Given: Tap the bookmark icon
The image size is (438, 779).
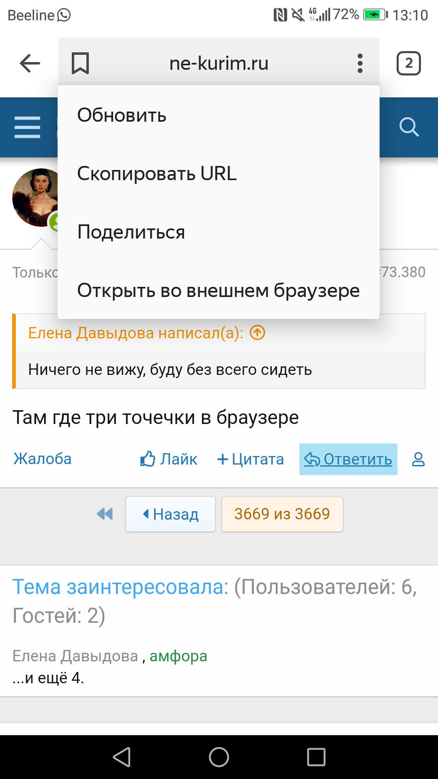Looking at the screenshot, I should (80, 63).
